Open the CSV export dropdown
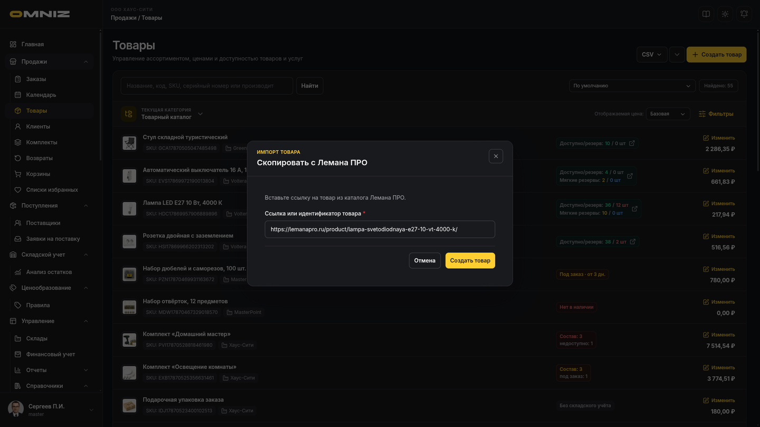Image resolution: width=760 pixels, height=427 pixels. point(652,54)
